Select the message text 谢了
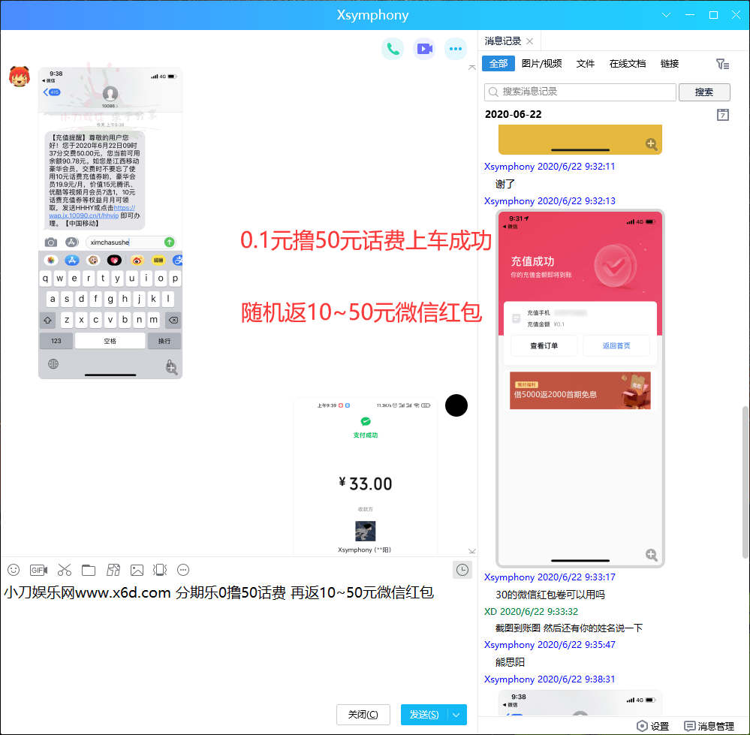 (505, 184)
